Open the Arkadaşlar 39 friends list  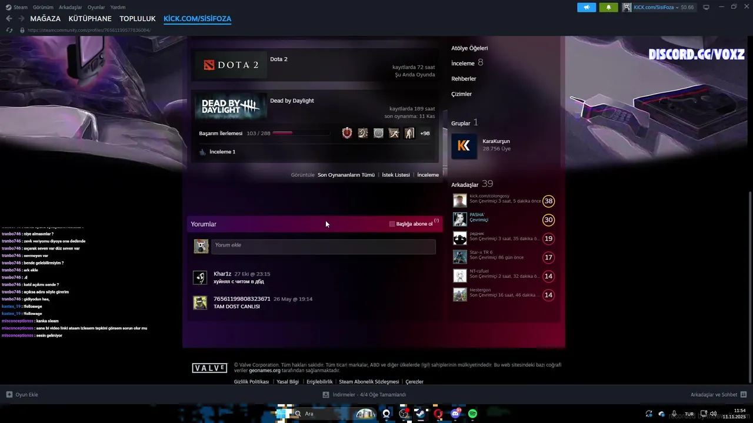472,184
